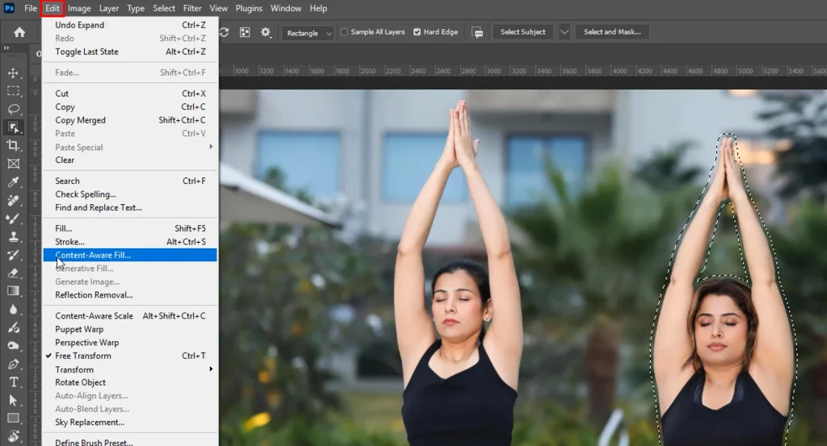Image resolution: width=827 pixels, height=446 pixels.
Task: Choose Fill... from the Edit menu
Action: pos(130,228)
